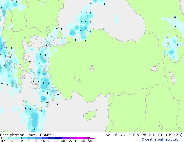The width and height of the screenshot is (184, 142).
Task: Click the 15–20 mm legend swatch
Action: tap(45, 138)
